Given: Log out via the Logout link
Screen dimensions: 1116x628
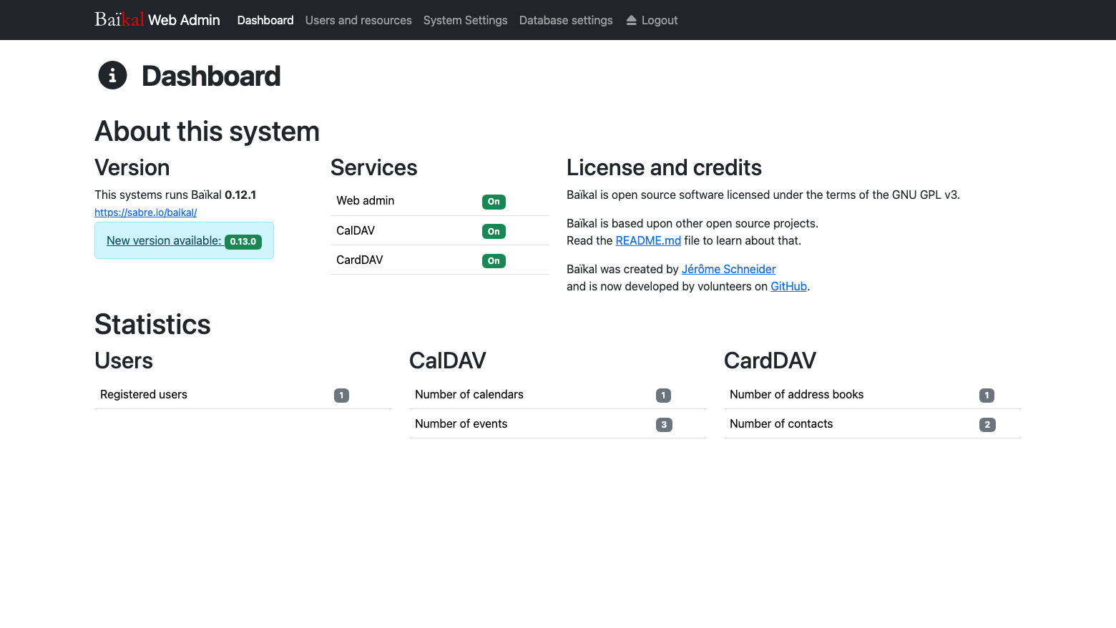Looking at the screenshot, I should (652, 20).
